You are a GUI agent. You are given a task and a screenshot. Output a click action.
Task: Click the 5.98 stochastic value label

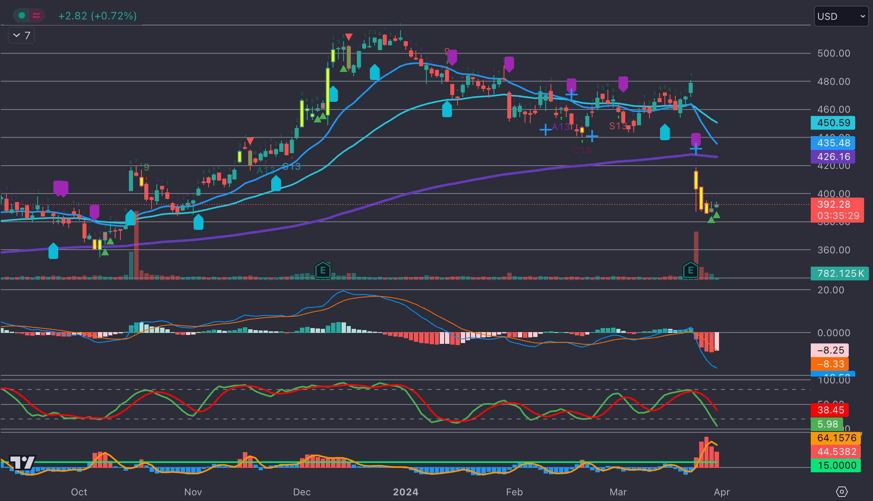(827, 424)
